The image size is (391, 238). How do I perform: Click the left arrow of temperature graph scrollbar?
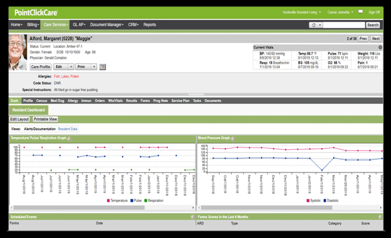pos(11,207)
